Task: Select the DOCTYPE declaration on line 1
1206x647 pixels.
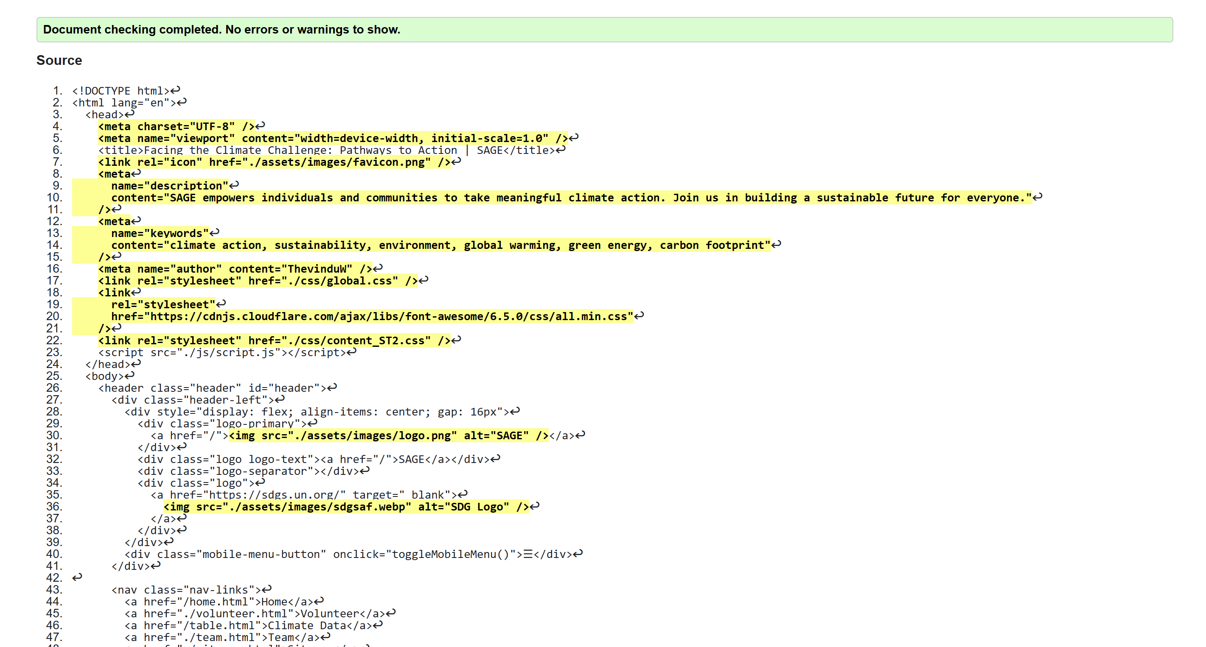Action: coord(122,90)
